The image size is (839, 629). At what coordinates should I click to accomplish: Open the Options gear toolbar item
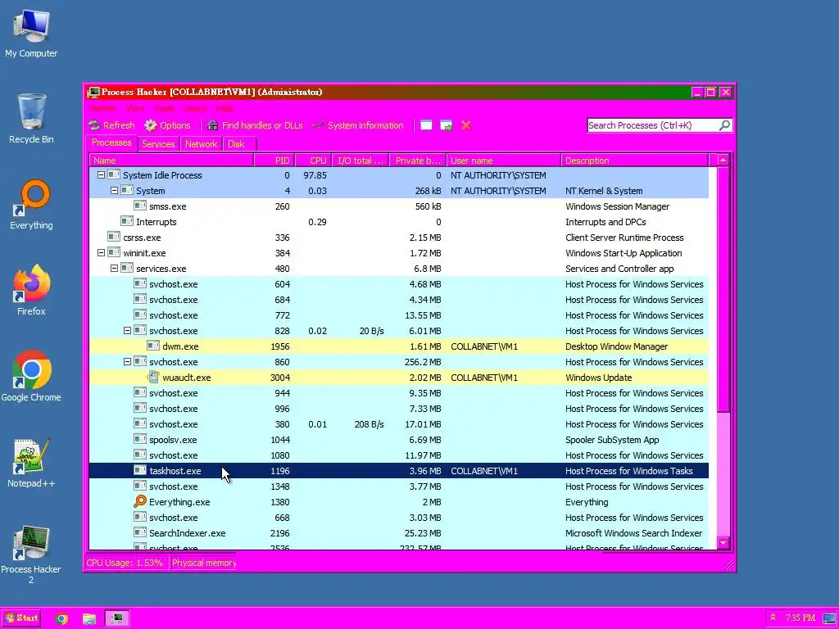(167, 125)
